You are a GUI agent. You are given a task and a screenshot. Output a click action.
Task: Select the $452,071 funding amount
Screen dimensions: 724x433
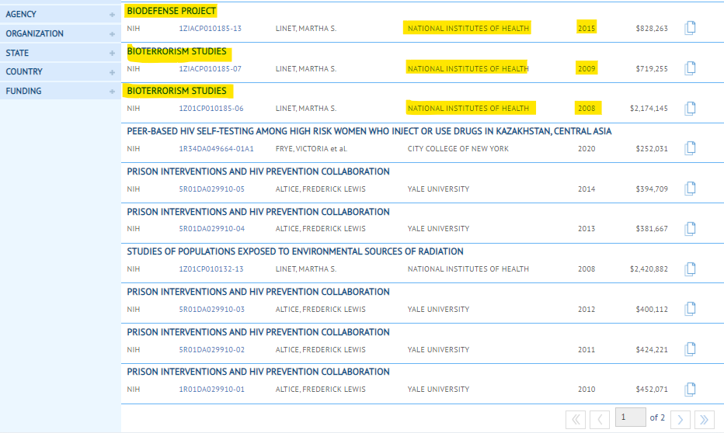click(652, 390)
